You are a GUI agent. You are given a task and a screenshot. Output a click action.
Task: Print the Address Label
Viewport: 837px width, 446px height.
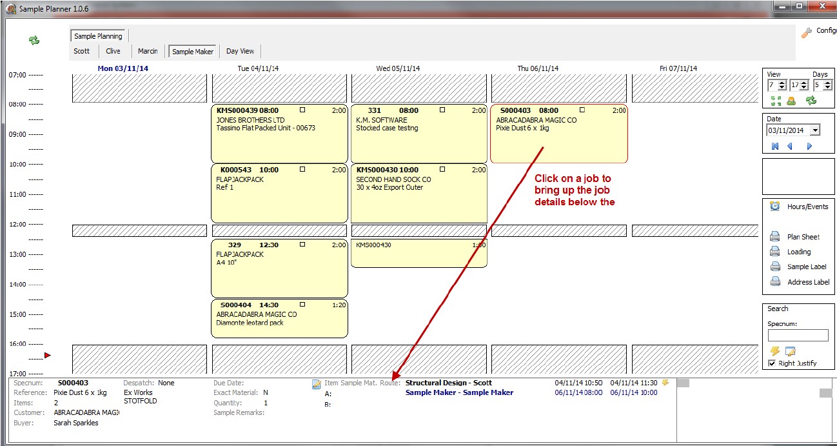pyautogui.click(x=774, y=282)
